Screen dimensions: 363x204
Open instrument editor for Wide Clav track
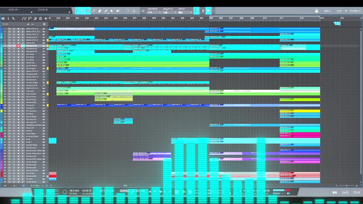[x=44, y=63]
